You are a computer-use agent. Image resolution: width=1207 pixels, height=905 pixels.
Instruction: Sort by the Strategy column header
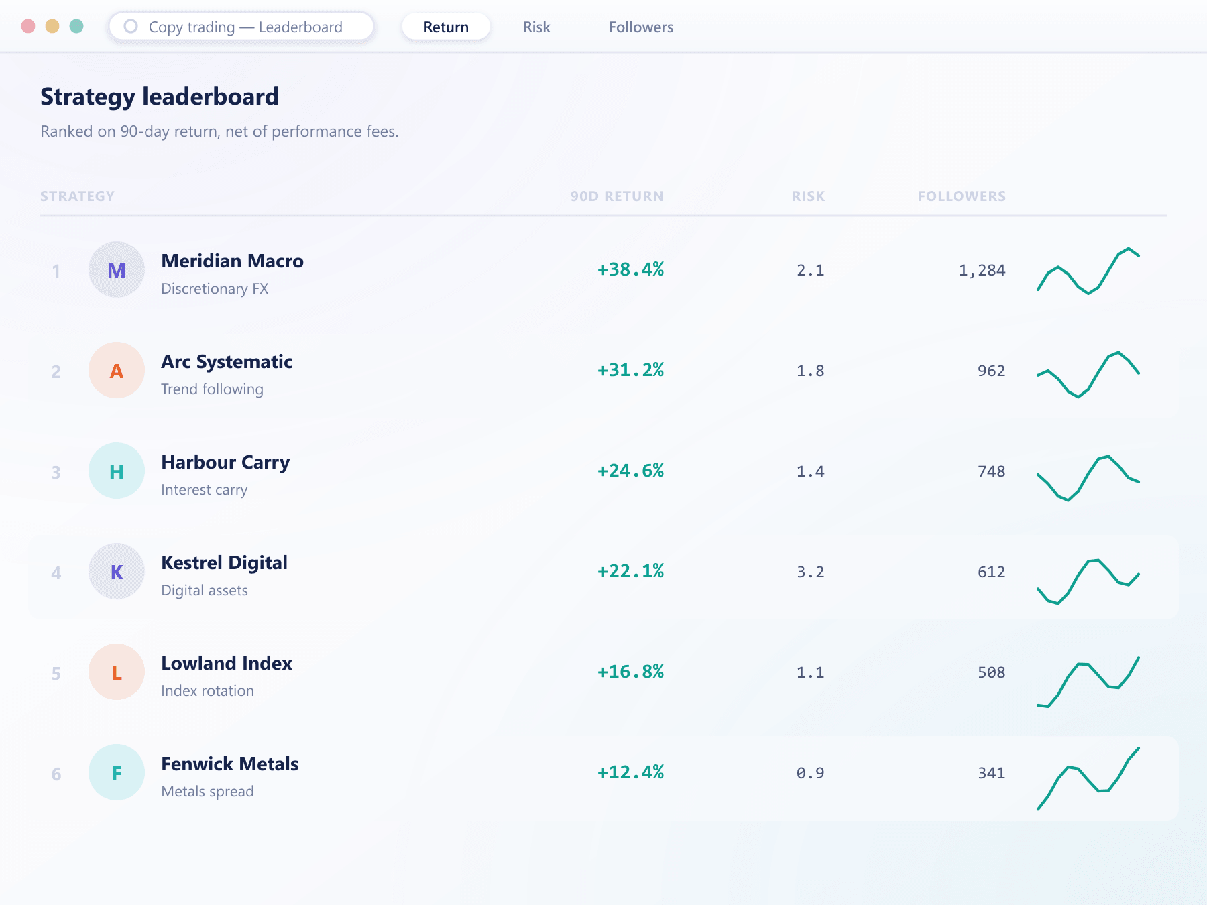[x=77, y=196]
